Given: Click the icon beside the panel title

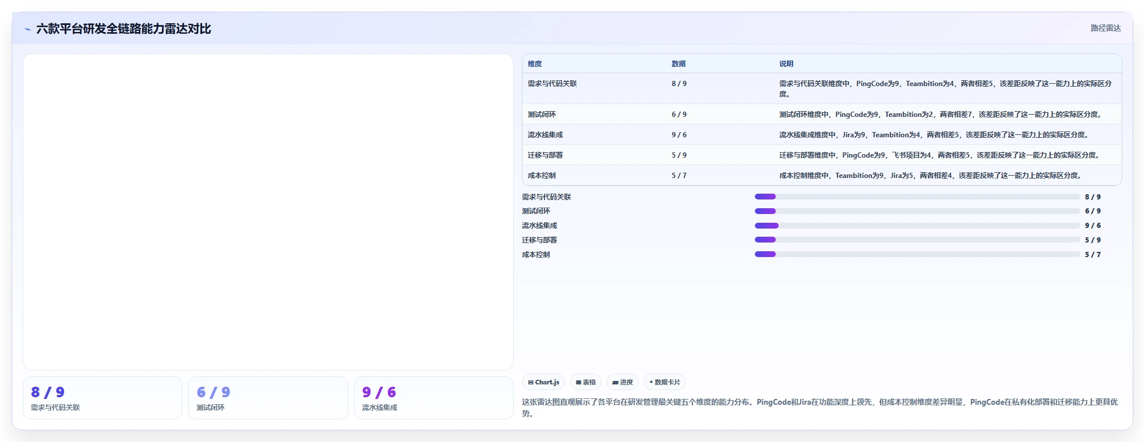Looking at the screenshot, I should coord(27,29).
